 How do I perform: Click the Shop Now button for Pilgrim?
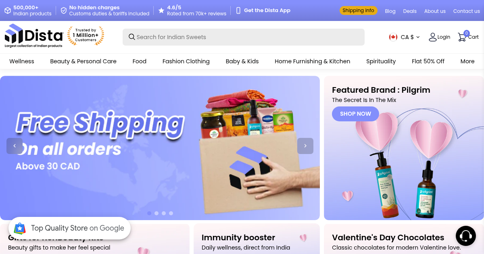pos(355,114)
